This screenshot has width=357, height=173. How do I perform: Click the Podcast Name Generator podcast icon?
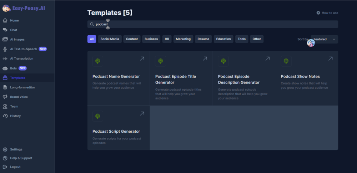pyautogui.click(x=97, y=61)
